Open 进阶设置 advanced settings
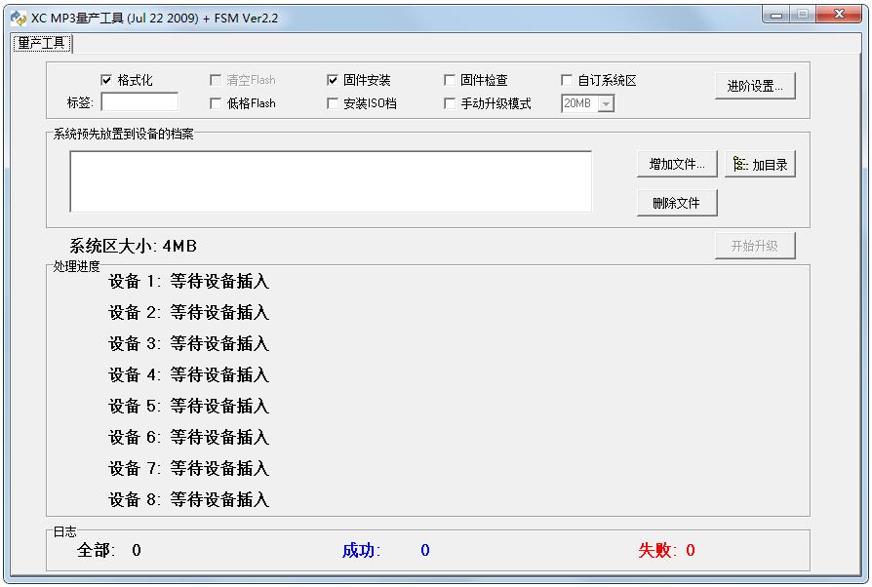Screen dimensions: 872x587 (x=755, y=86)
